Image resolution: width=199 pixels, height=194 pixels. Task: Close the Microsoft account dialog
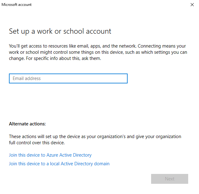point(192,5)
